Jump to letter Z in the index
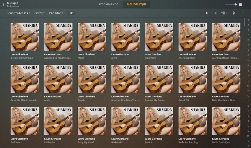The image size is (251, 148). tap(248, 146)
